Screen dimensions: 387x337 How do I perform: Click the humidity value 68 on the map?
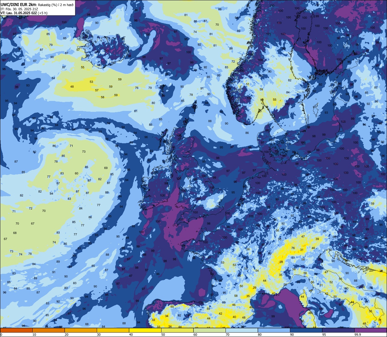[x=15, y=233]
